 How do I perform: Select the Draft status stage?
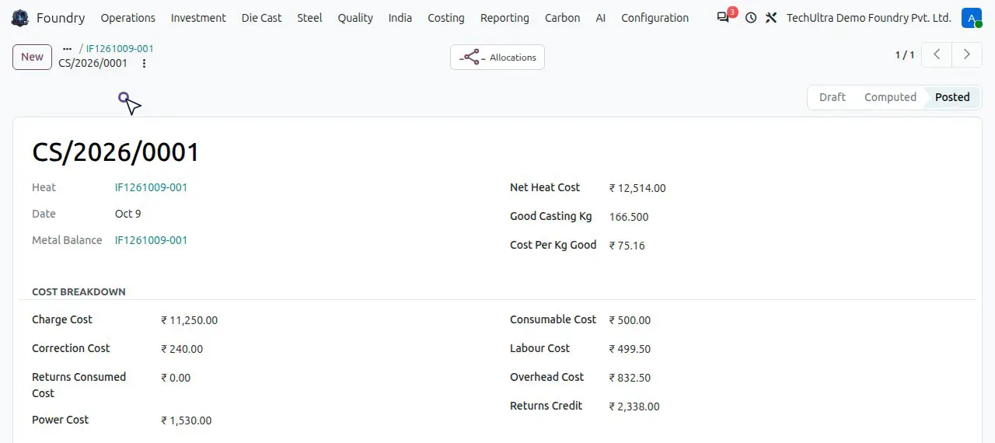pos(833,97)
